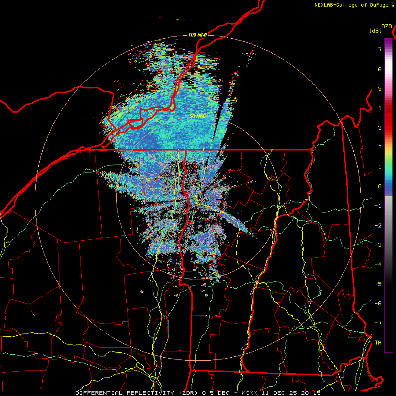Click the 6 value on the color scale

(380, 69)
